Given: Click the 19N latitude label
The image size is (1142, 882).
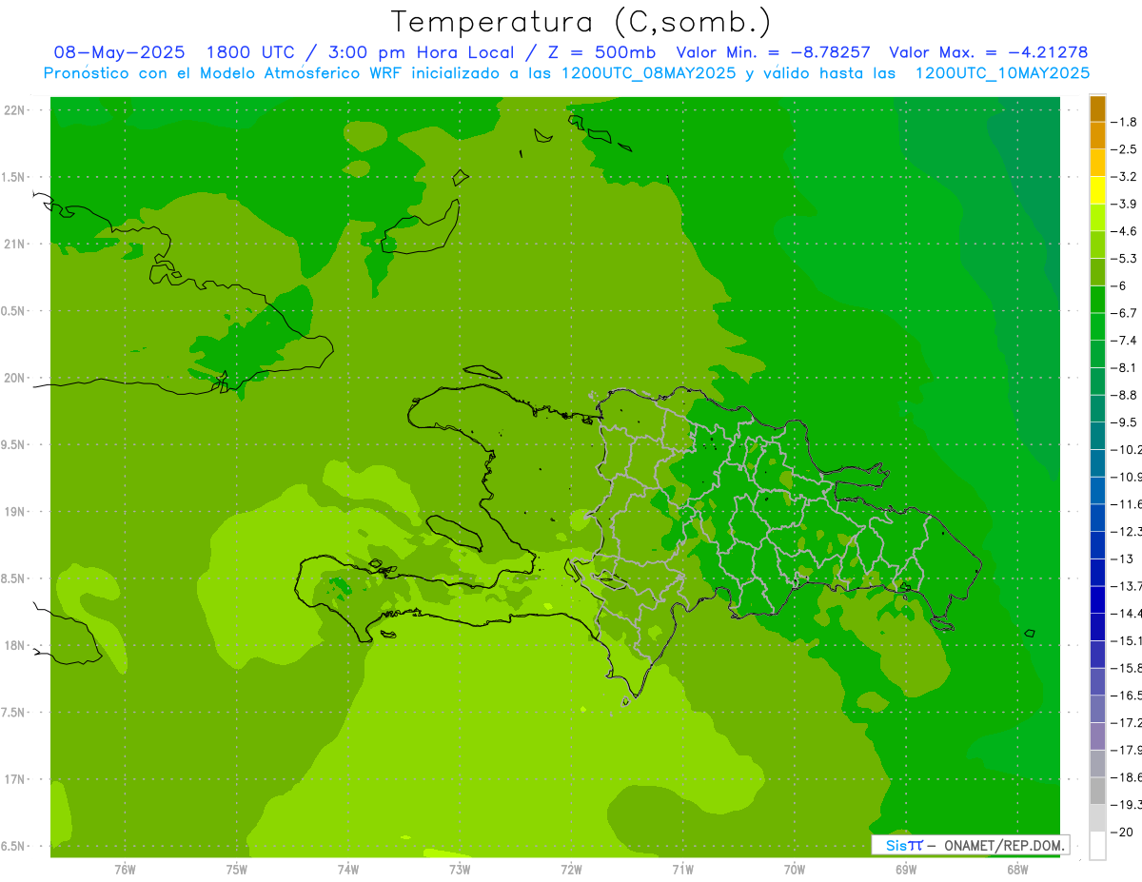Looking at the screenshot, I should [x=14, y=512].
